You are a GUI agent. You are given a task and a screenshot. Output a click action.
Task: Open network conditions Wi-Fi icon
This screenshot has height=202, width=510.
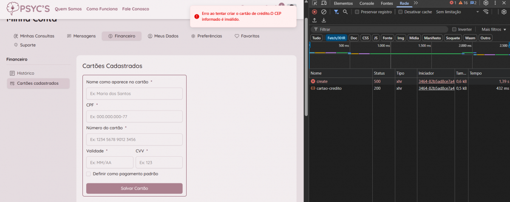click(x=486, y=12)
